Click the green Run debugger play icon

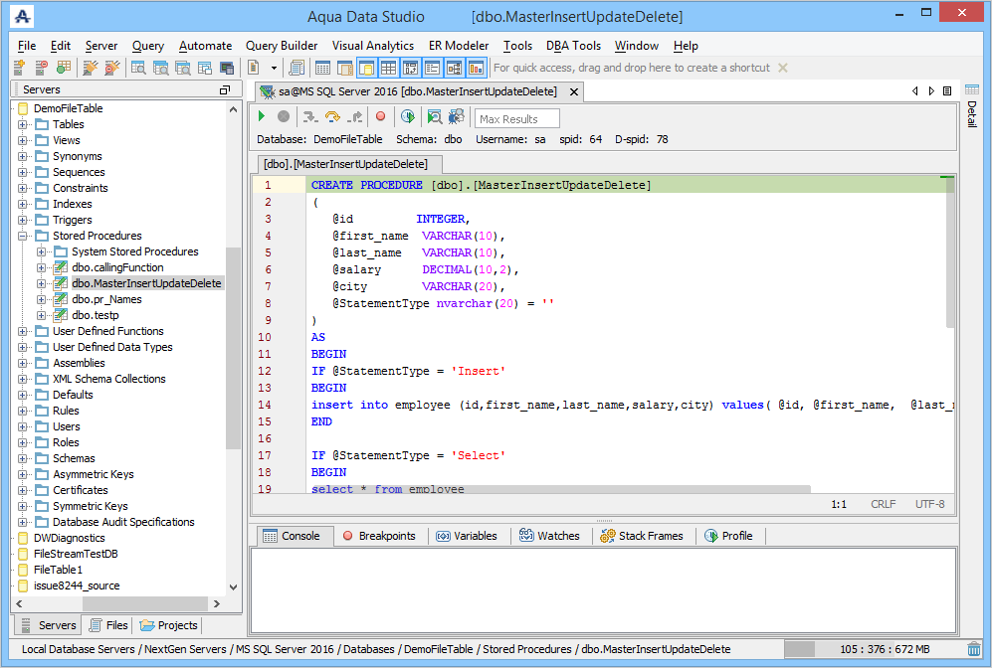point(262,117)
